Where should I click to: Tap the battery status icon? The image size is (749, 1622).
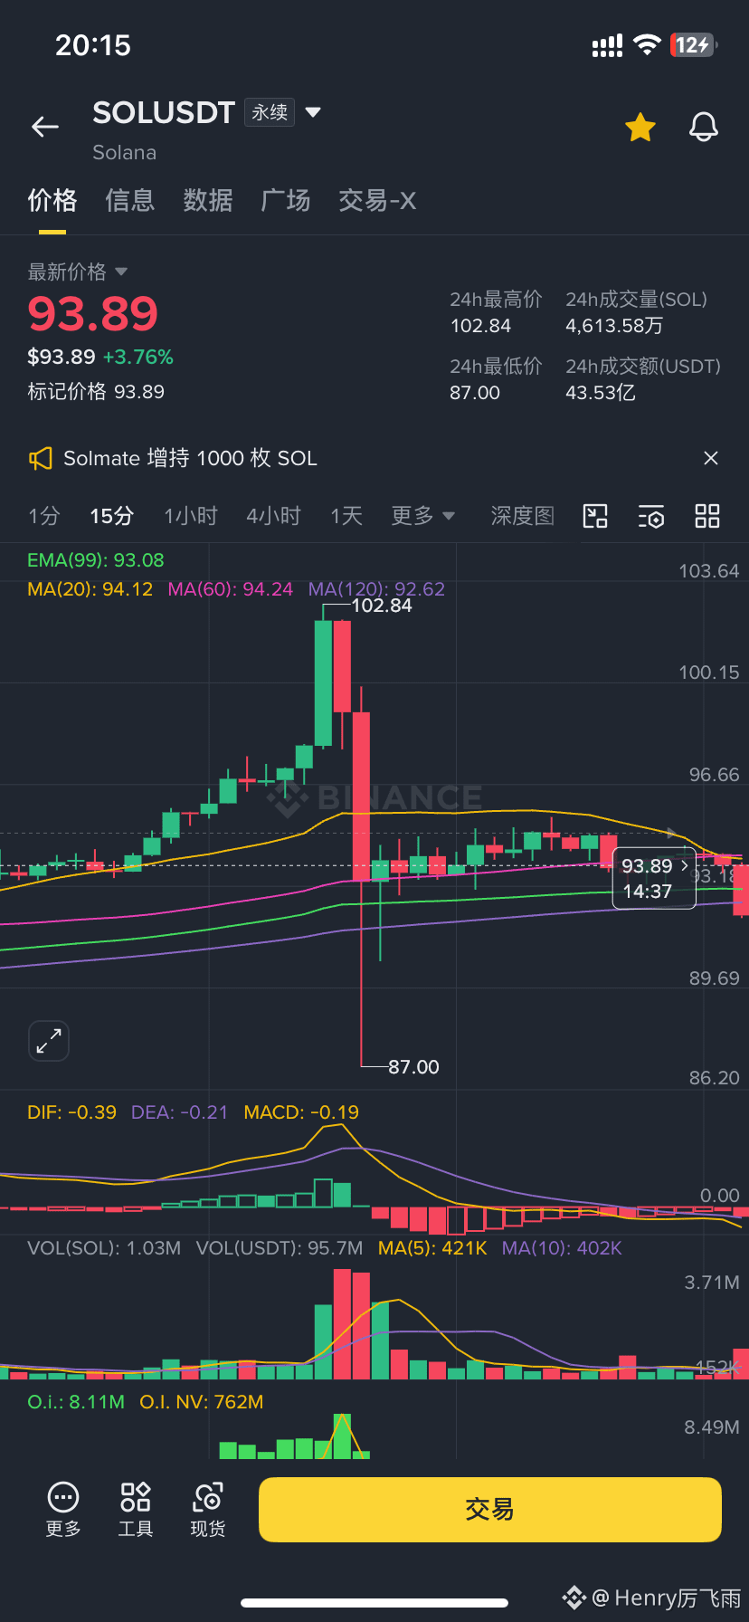tap(693, 45)
